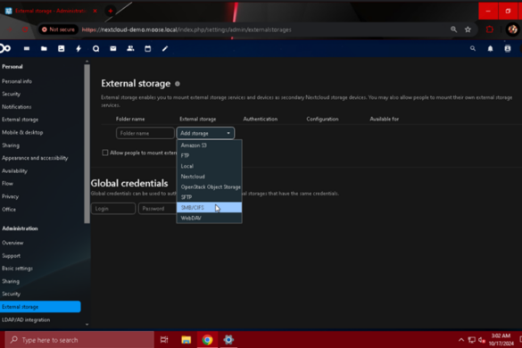
Task: Choose SFTP storage option
Action: tap(209, 197)
